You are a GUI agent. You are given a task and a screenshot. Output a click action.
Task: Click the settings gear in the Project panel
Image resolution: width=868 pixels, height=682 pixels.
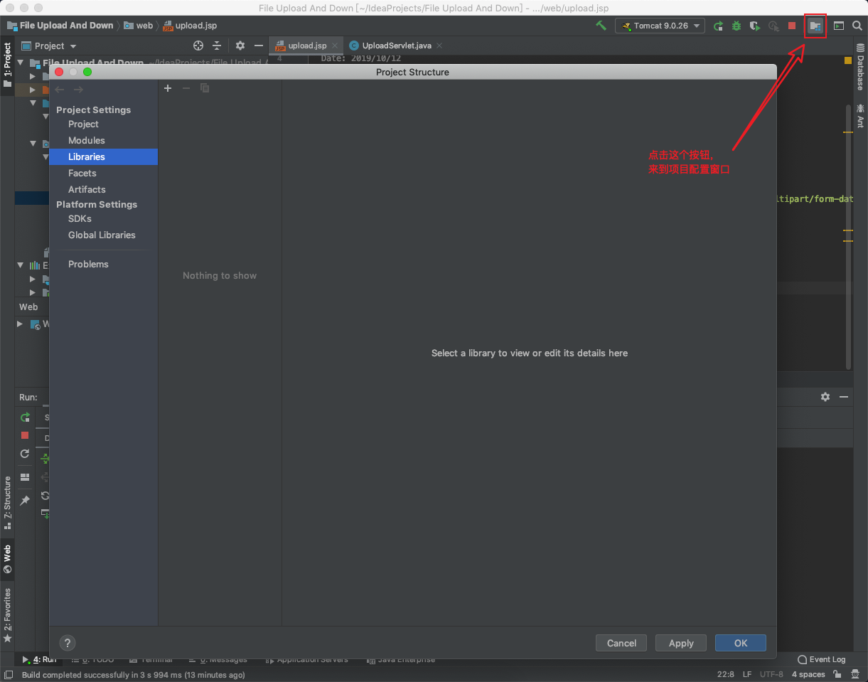pyautogui.click(x=240, y=45)
